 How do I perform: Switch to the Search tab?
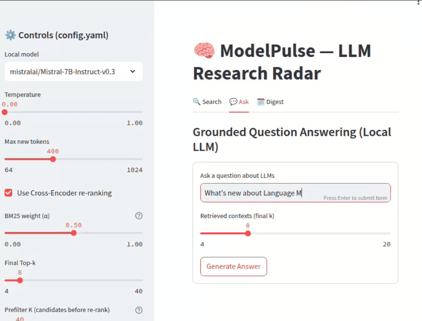pyautogui.click(x=208, y=102)
